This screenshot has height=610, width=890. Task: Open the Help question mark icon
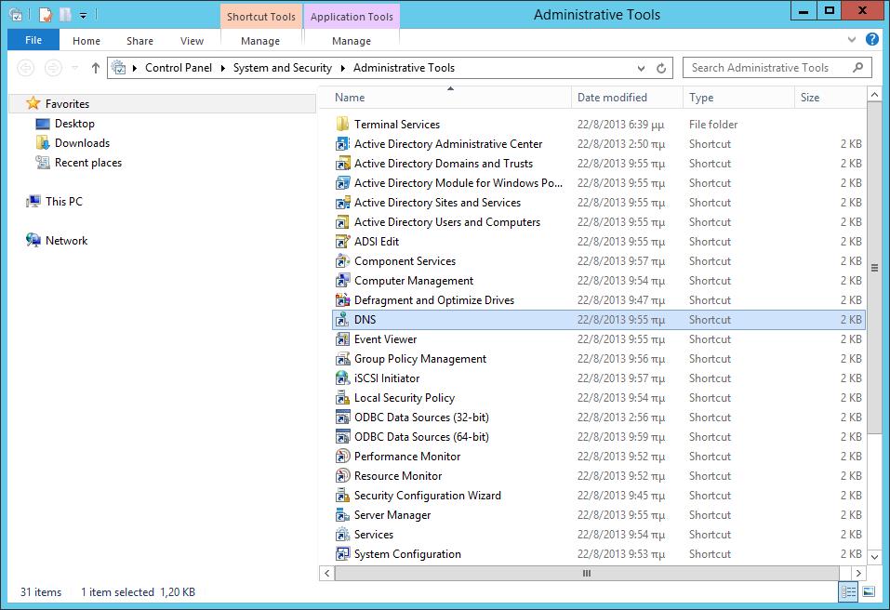coord(871,39)
